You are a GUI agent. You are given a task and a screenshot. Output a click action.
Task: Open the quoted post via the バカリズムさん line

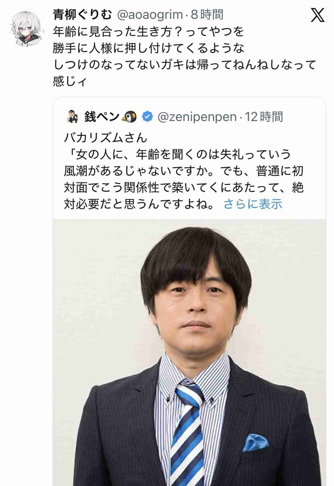pyautogui.click(x=105, y=138)
